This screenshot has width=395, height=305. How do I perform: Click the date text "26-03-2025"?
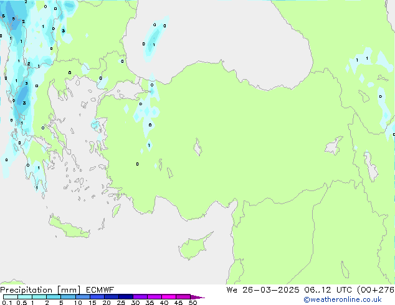pyautogui.click(x=271, y=290)
